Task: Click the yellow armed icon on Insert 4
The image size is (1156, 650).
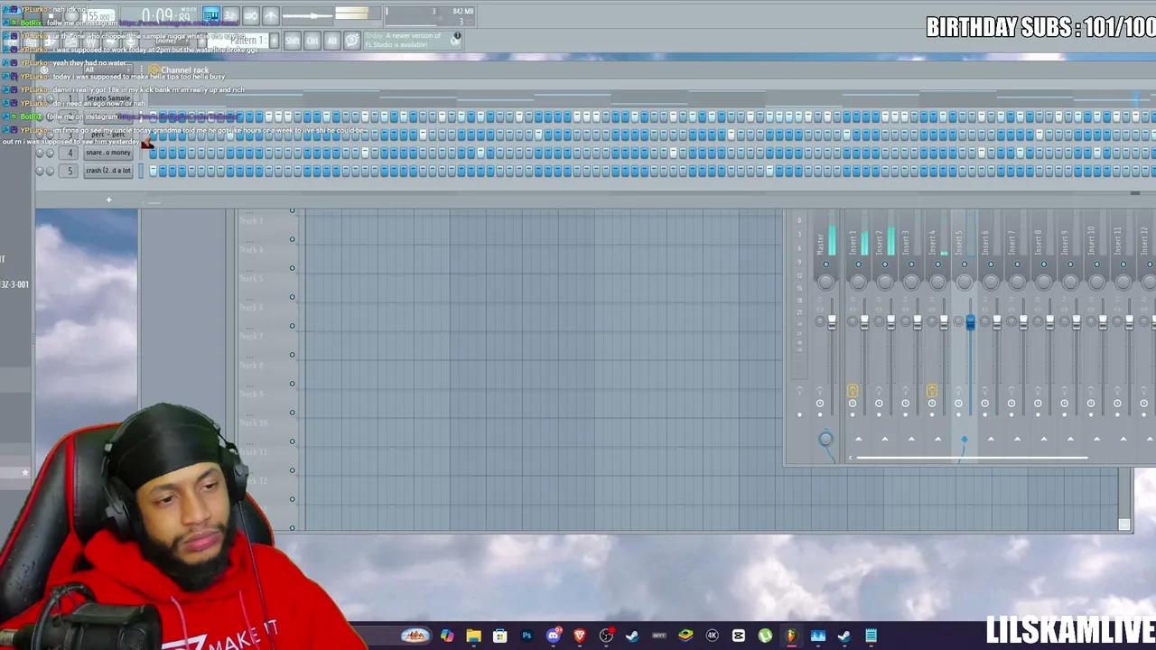Action: point(932,391)
